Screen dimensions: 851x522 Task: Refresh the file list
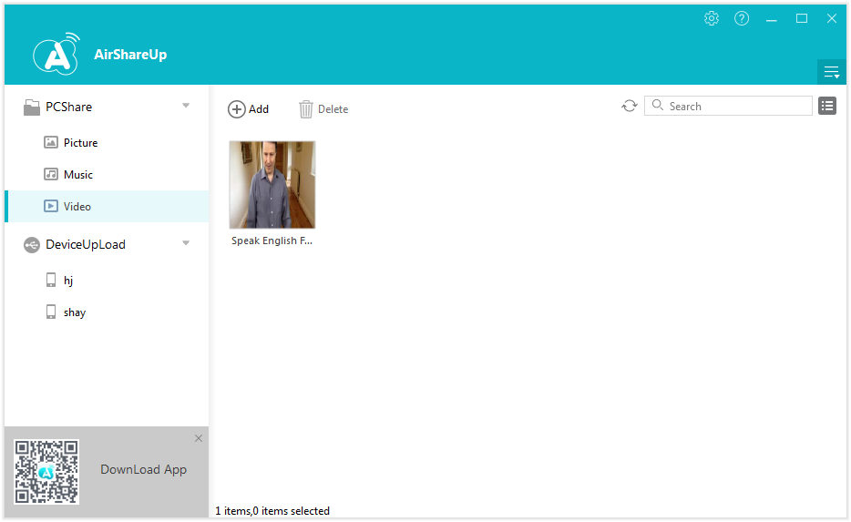[630, 106]
